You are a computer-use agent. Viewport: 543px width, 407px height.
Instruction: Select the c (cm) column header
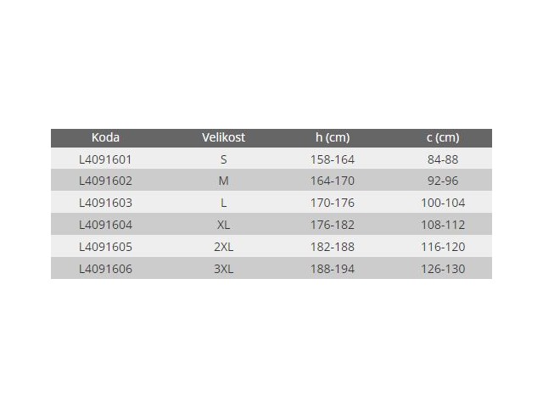[443, 137]
